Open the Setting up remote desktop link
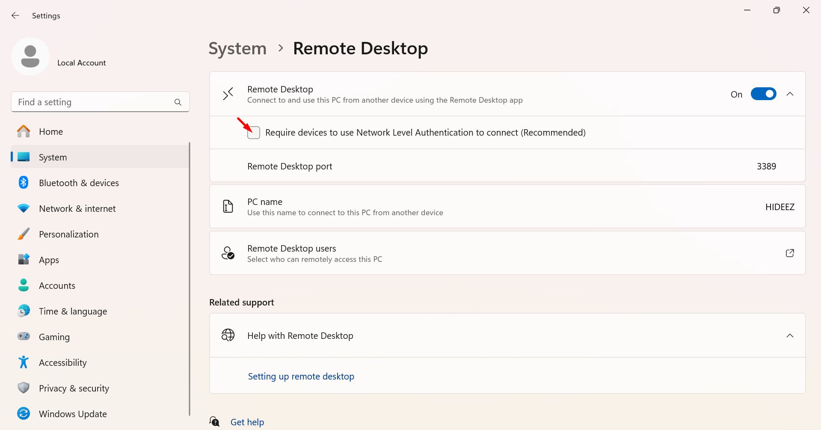This screenshot has width=821, height=430. point(301,377)
